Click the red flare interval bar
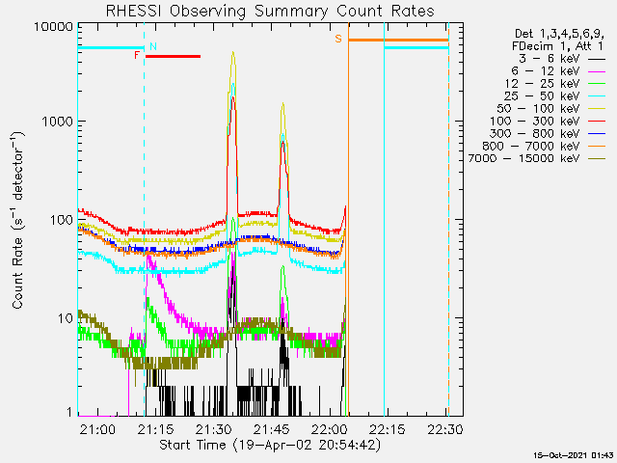The width and height of the screenshot is (617, 463). tap(173, 56)
